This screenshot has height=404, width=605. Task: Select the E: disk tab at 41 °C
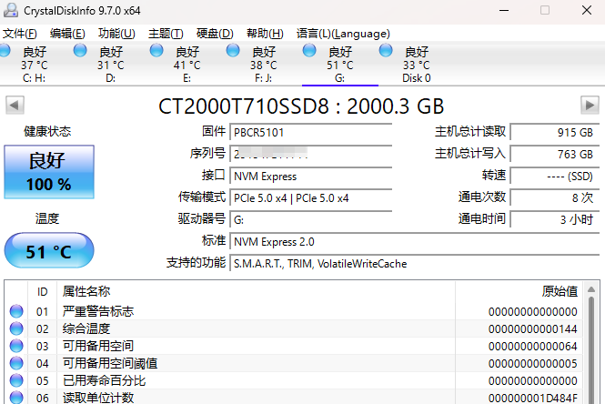pos(187,65)
